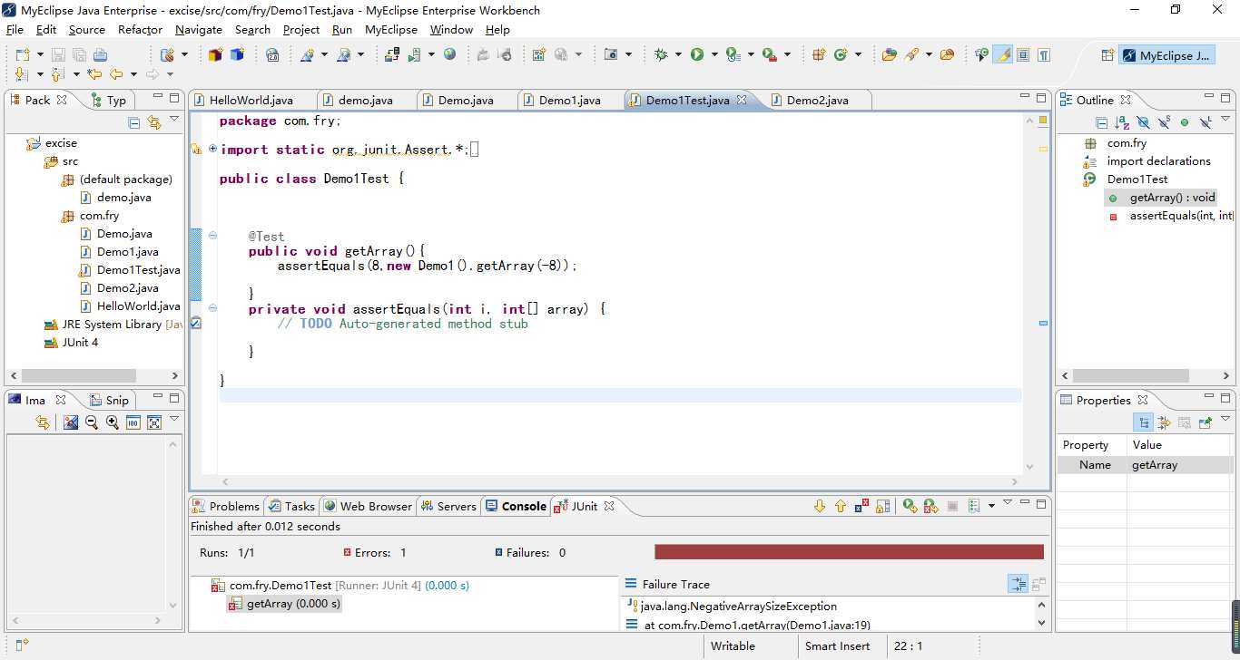Toggle Show Failures Only in JUnit view
The image size is (1240, 660).
pyautogui.click(x=861, y=506)
